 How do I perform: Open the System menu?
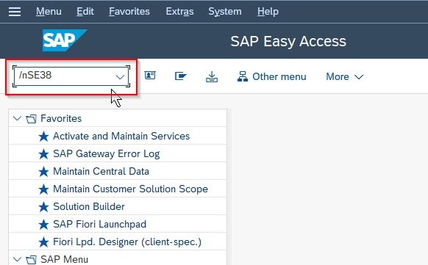(x=225, y=12)
